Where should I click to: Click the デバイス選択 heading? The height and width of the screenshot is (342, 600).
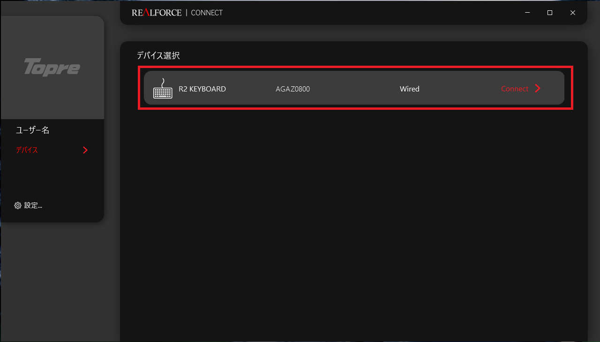158,55
